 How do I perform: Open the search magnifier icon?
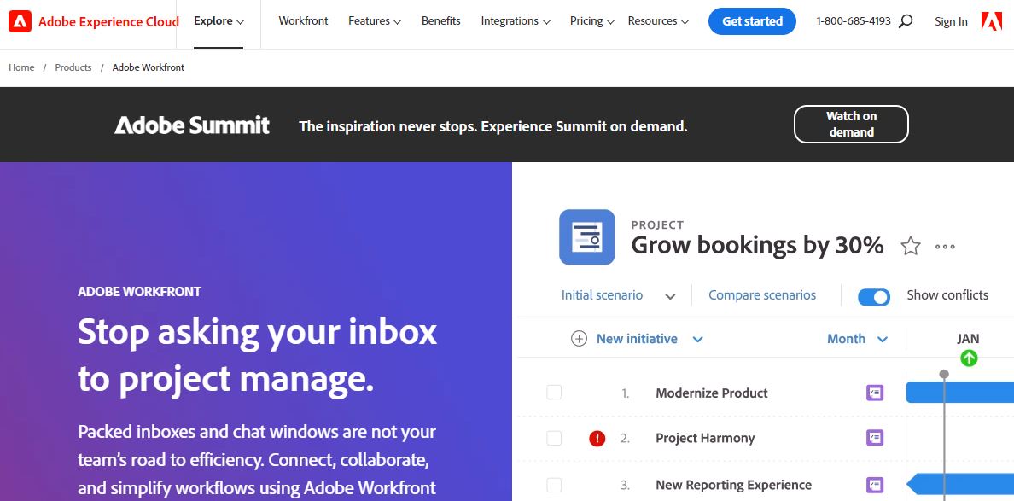(906, 20)
